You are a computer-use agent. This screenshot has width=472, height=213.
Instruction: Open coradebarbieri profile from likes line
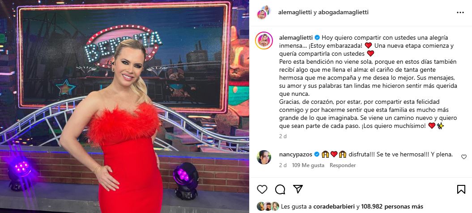[334, 207]
